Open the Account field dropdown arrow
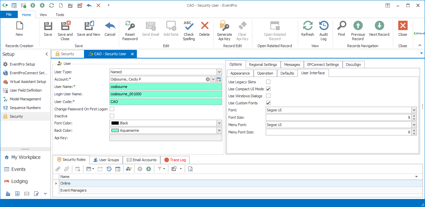 213,79
